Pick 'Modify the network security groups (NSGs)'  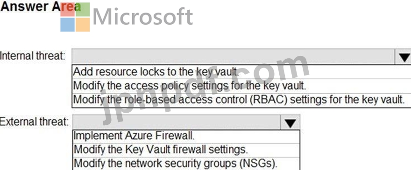tap(186, 163)
